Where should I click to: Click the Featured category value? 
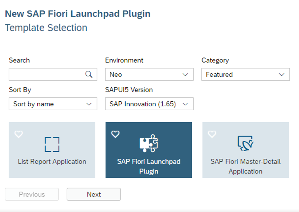tap(219, 74)
